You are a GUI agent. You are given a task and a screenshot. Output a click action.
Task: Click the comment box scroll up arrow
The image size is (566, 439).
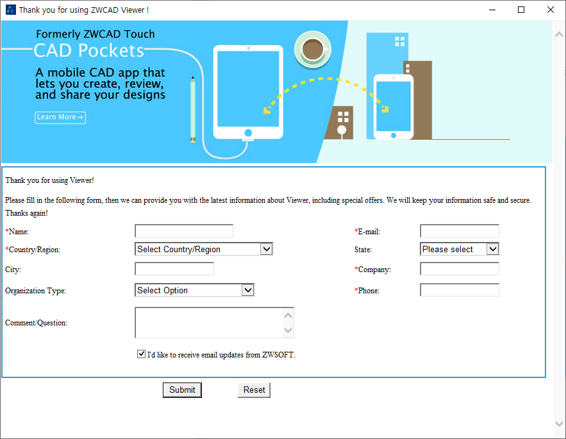point(288,315)
